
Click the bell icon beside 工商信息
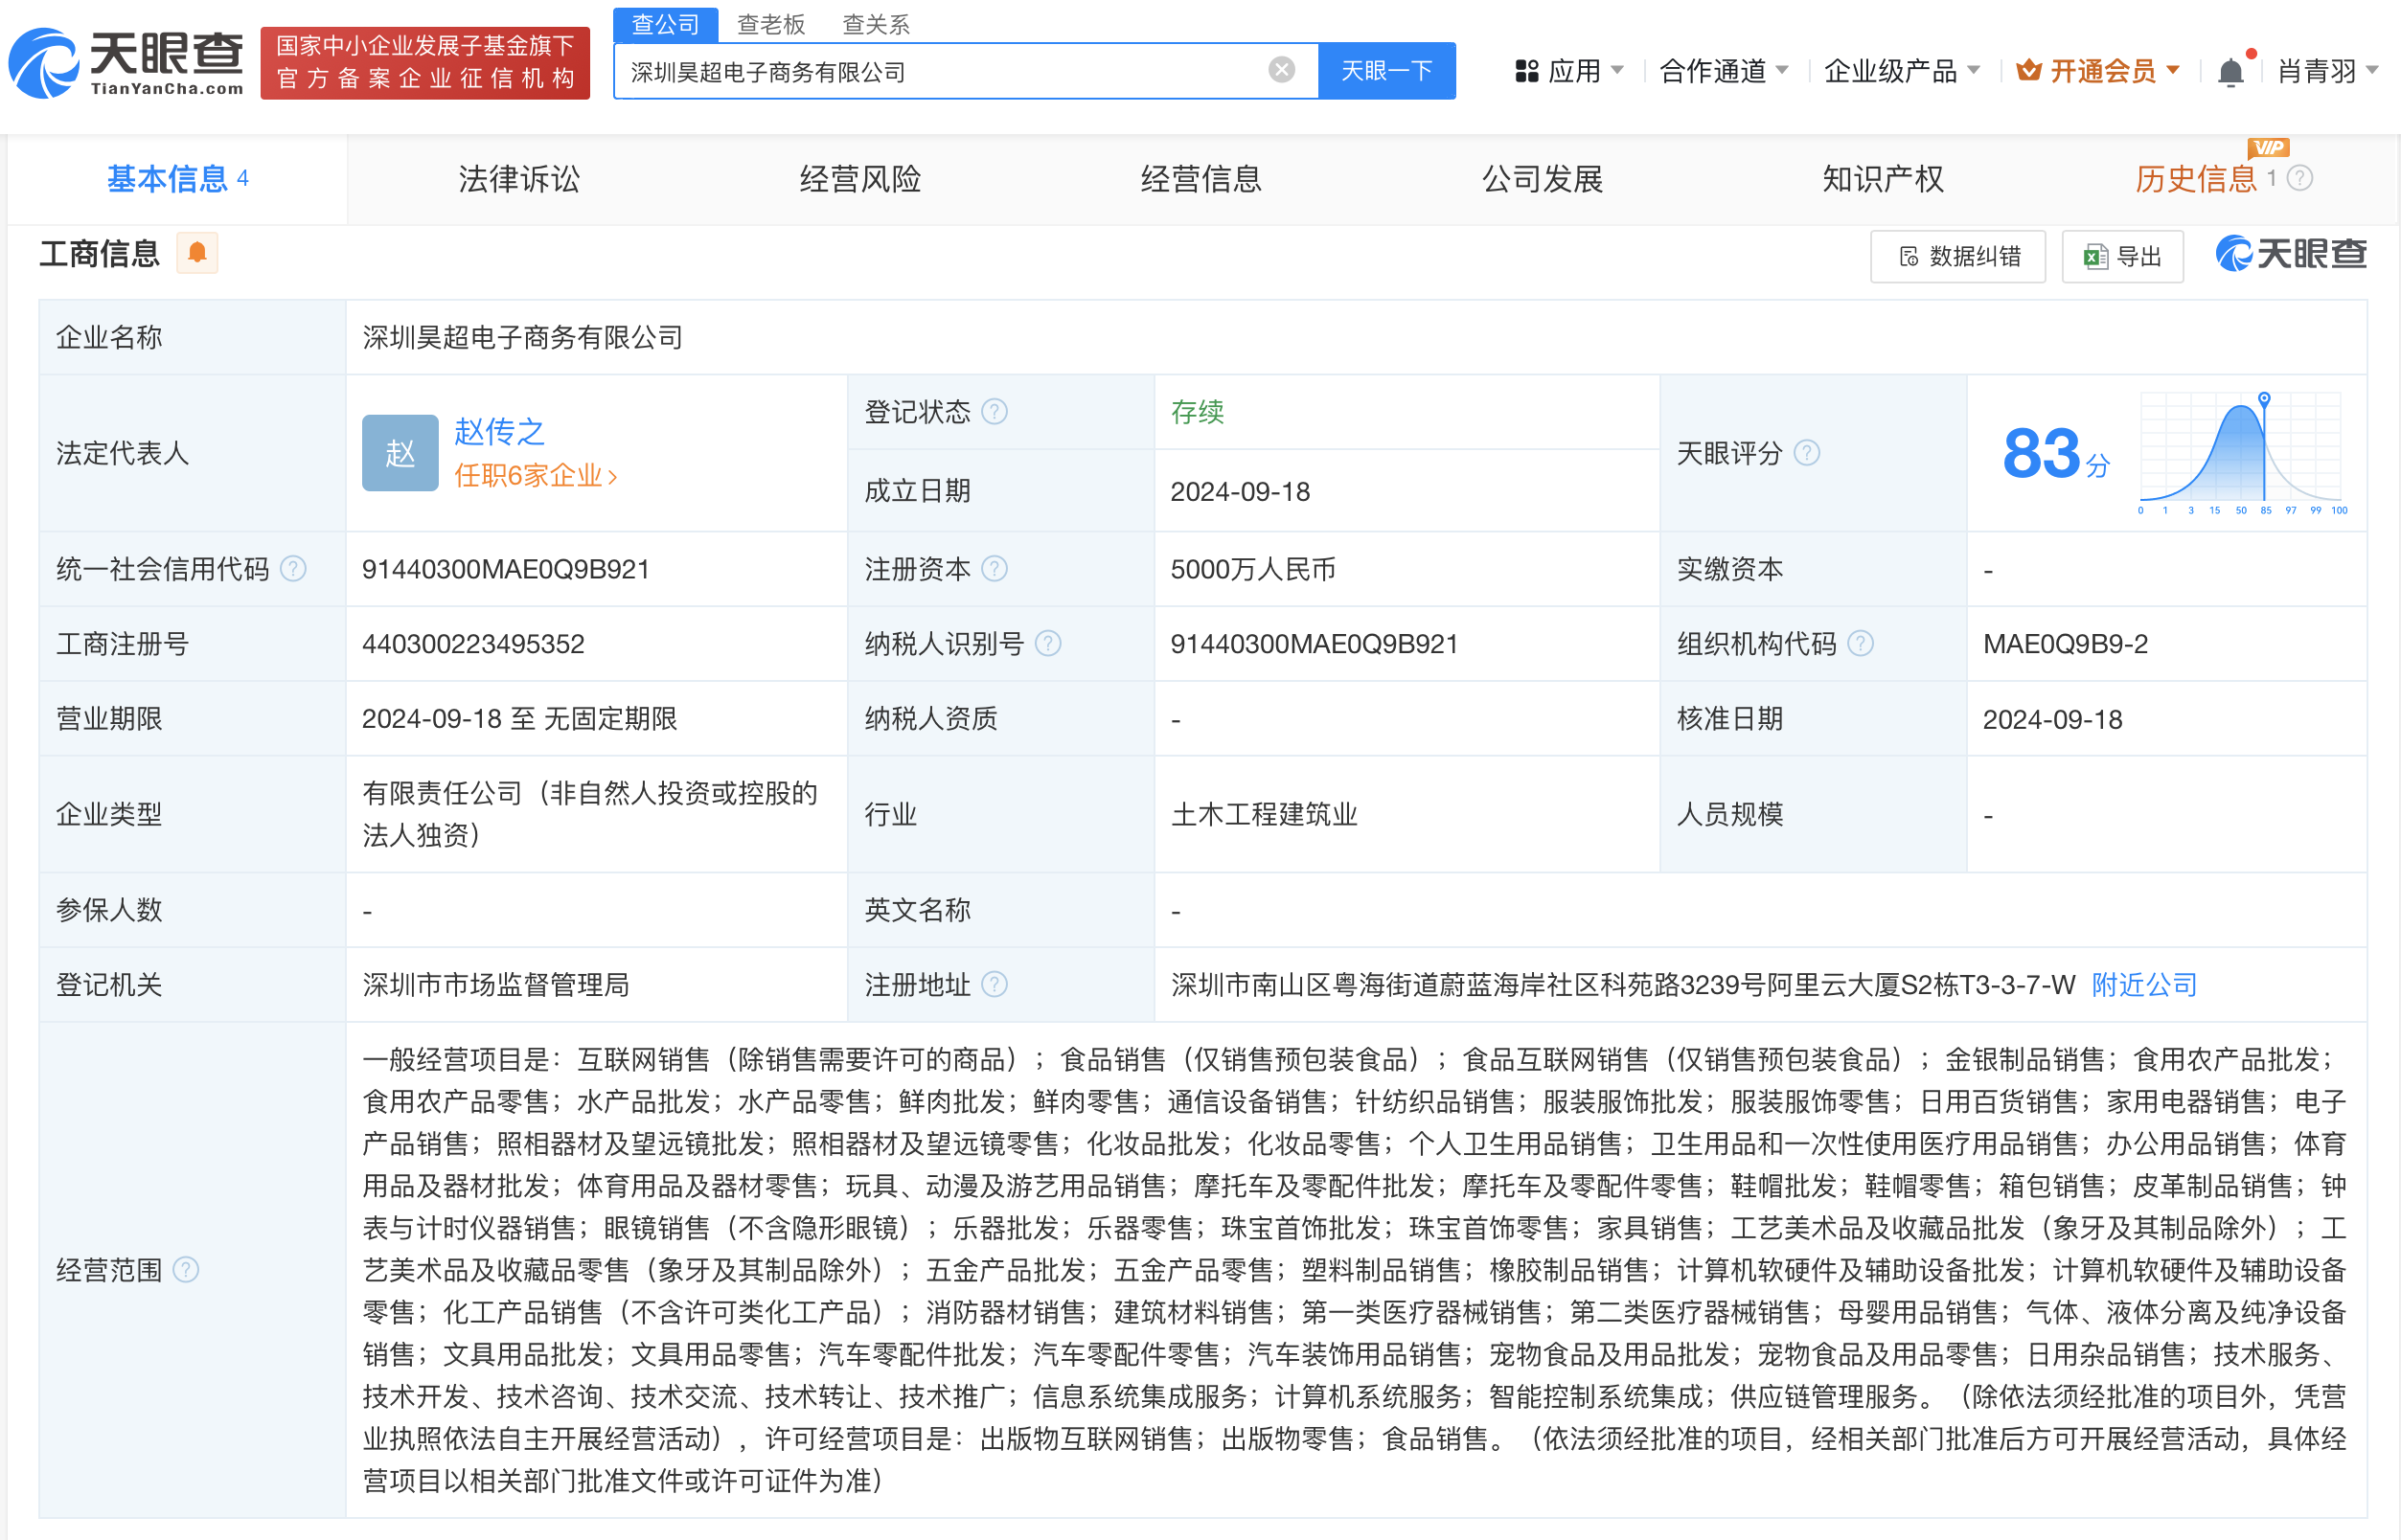tap(196, 253)
